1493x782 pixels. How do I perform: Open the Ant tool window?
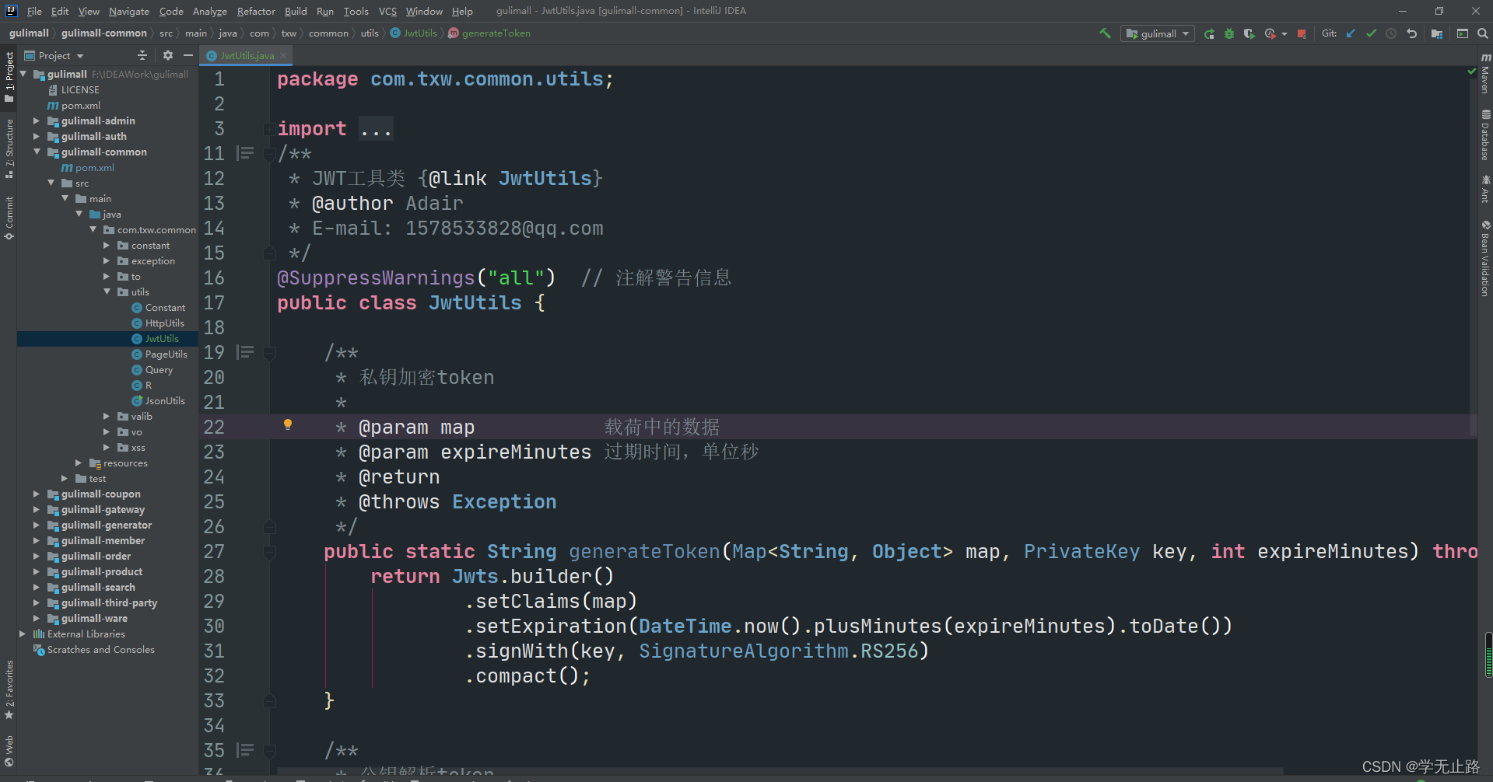[x=1485, y=189]
